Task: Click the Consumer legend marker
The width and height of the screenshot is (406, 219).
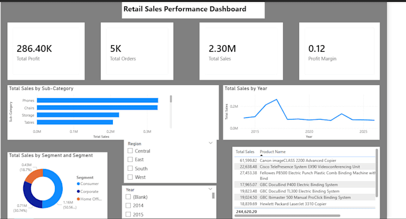Action: pos(78,184)
